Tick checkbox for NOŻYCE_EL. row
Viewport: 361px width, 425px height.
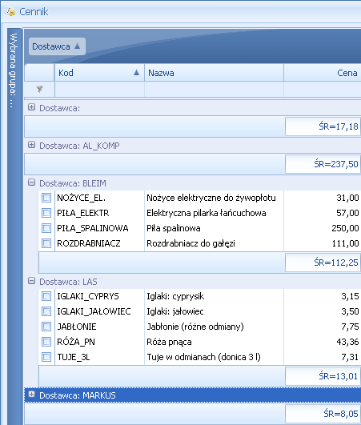(46, 198)
